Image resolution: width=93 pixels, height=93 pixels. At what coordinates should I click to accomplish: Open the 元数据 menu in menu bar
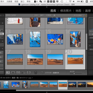9,1
